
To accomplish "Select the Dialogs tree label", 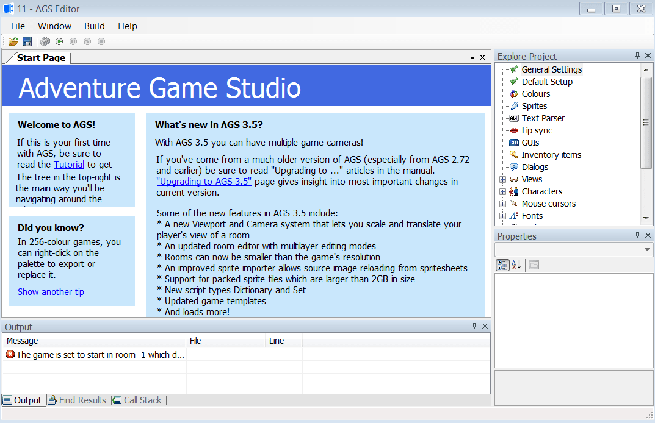I will point(535,167).
